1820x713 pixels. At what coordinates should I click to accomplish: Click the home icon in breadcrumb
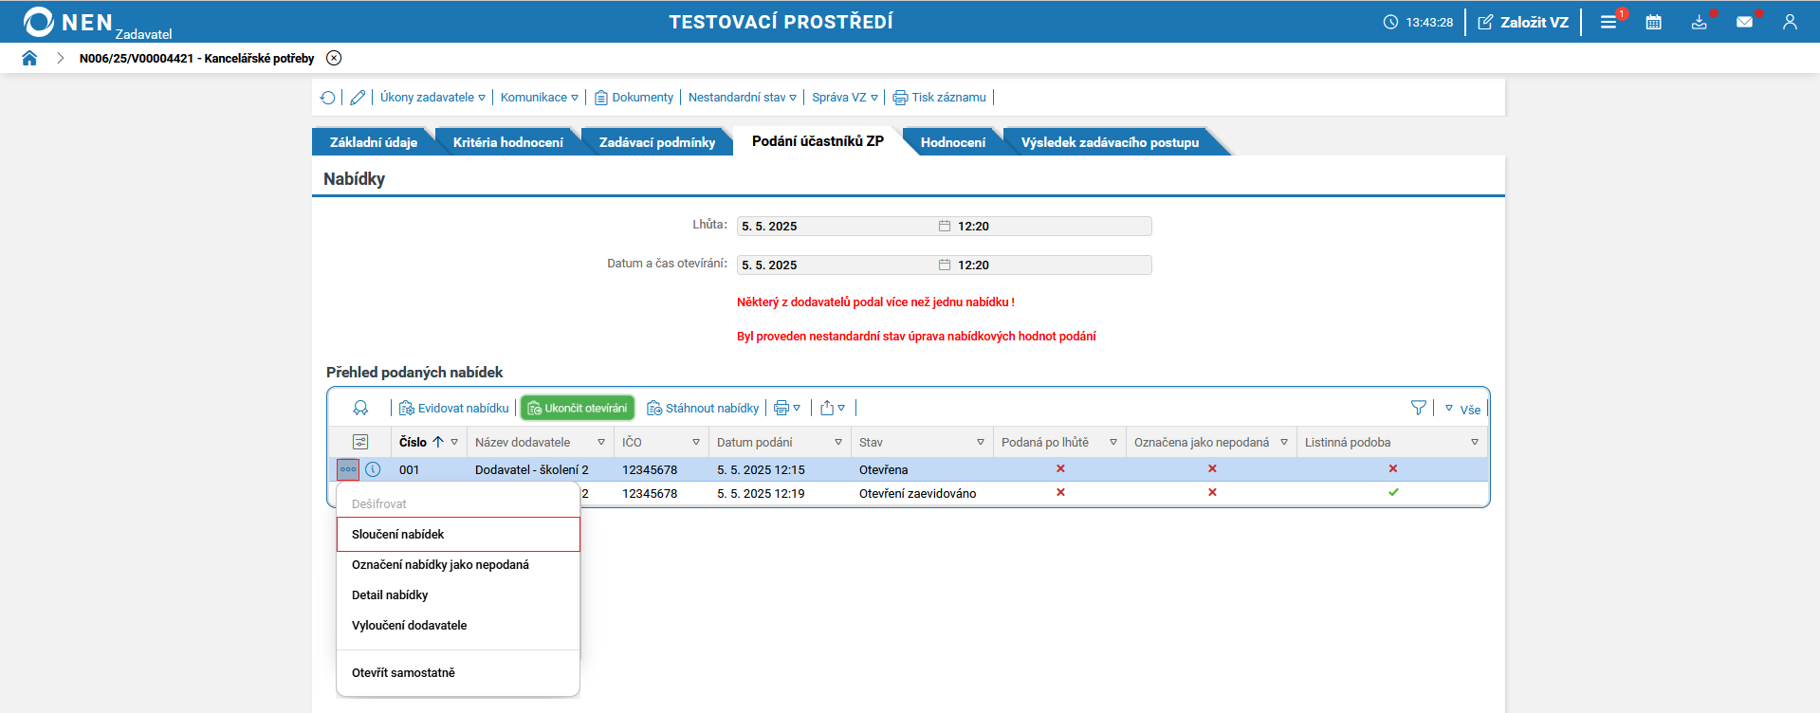29,58
